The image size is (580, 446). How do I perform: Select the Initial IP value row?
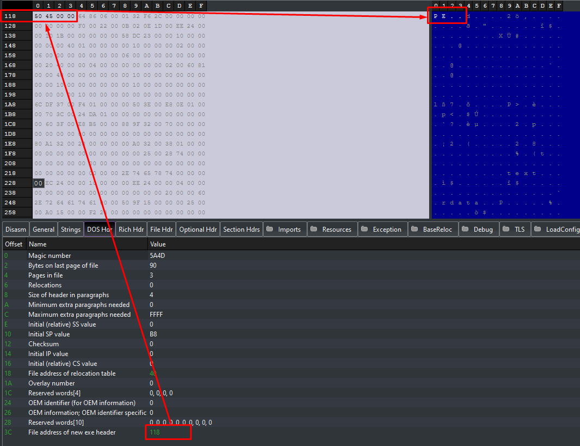(x=291, y=354)
